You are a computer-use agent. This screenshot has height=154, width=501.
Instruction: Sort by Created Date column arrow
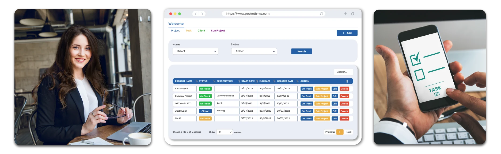[298, 81]
